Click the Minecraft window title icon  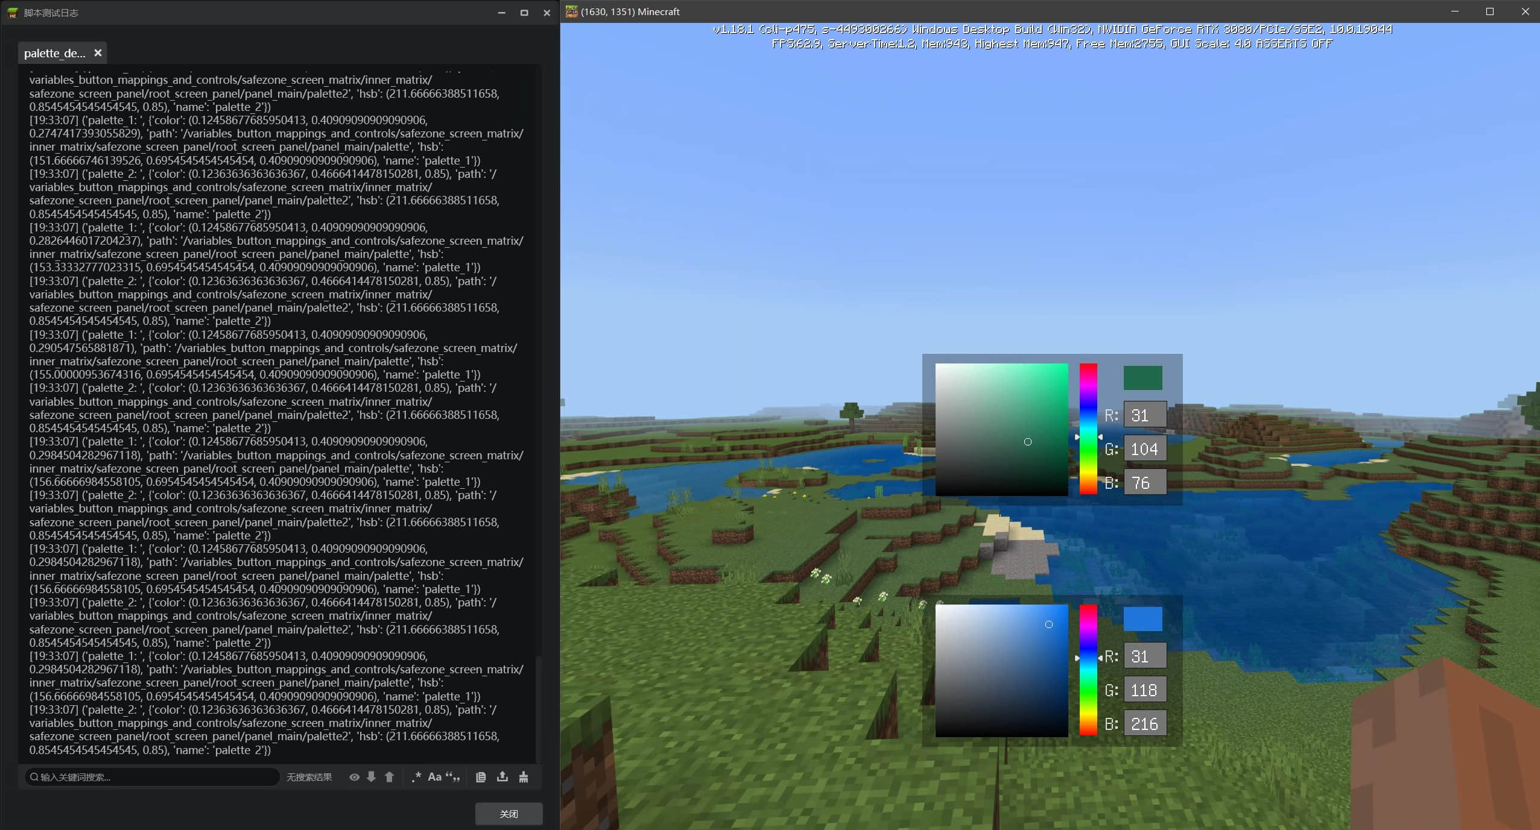pyautogui.click(x=571, y=11)
